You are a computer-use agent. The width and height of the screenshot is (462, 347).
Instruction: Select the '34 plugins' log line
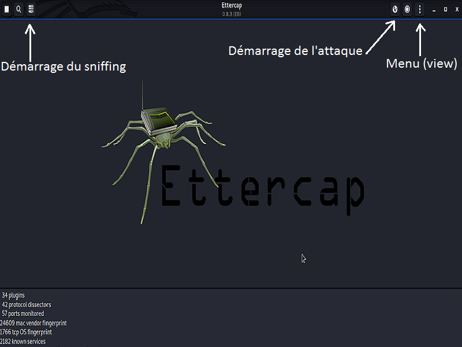click(13, 295)
